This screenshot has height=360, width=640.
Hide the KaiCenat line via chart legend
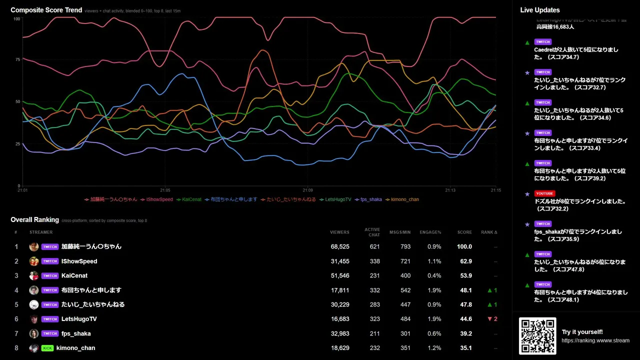point(189,199)
